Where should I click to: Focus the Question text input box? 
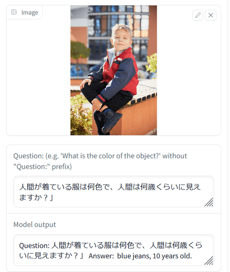(x=114, y=192)
